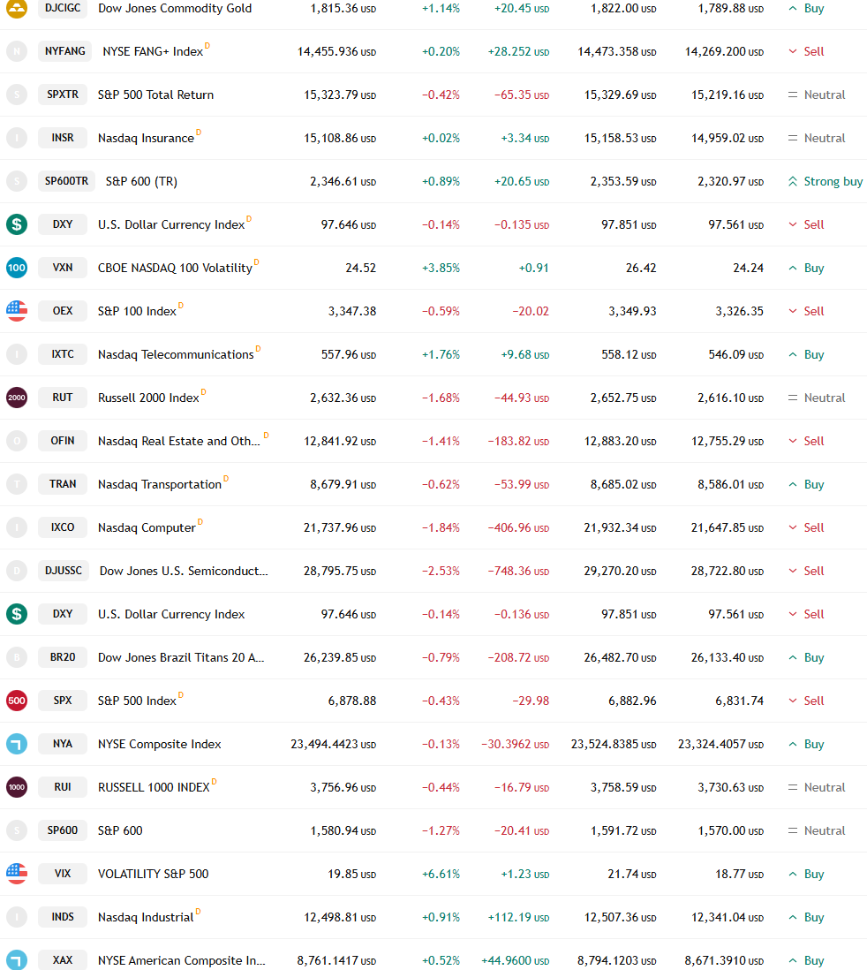Open the S&P 600 (TR) link

(x=141, y=182)
